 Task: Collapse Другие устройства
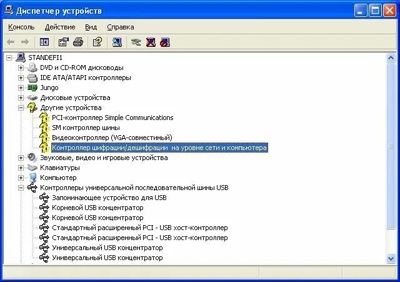coord(21,108)
